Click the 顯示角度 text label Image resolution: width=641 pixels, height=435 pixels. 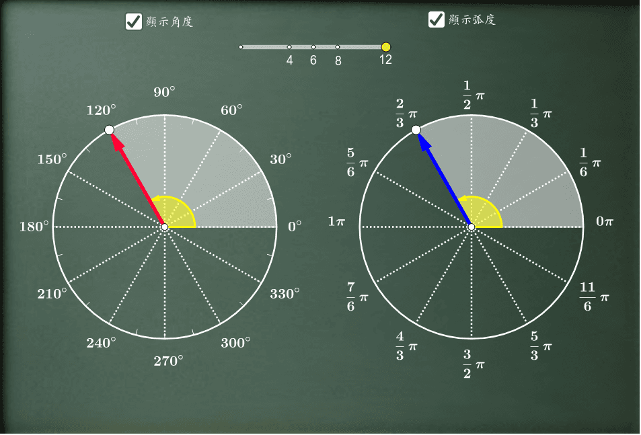pos(169,22)
